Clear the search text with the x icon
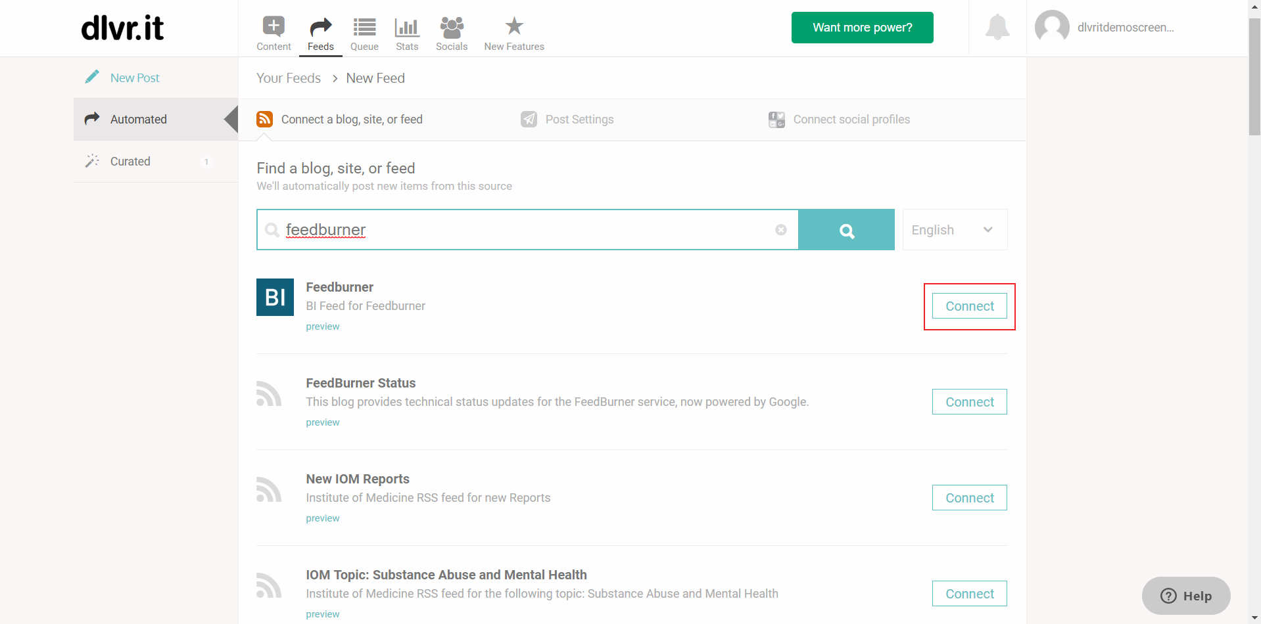This screenshot has width=1261, height=624. 781,230
